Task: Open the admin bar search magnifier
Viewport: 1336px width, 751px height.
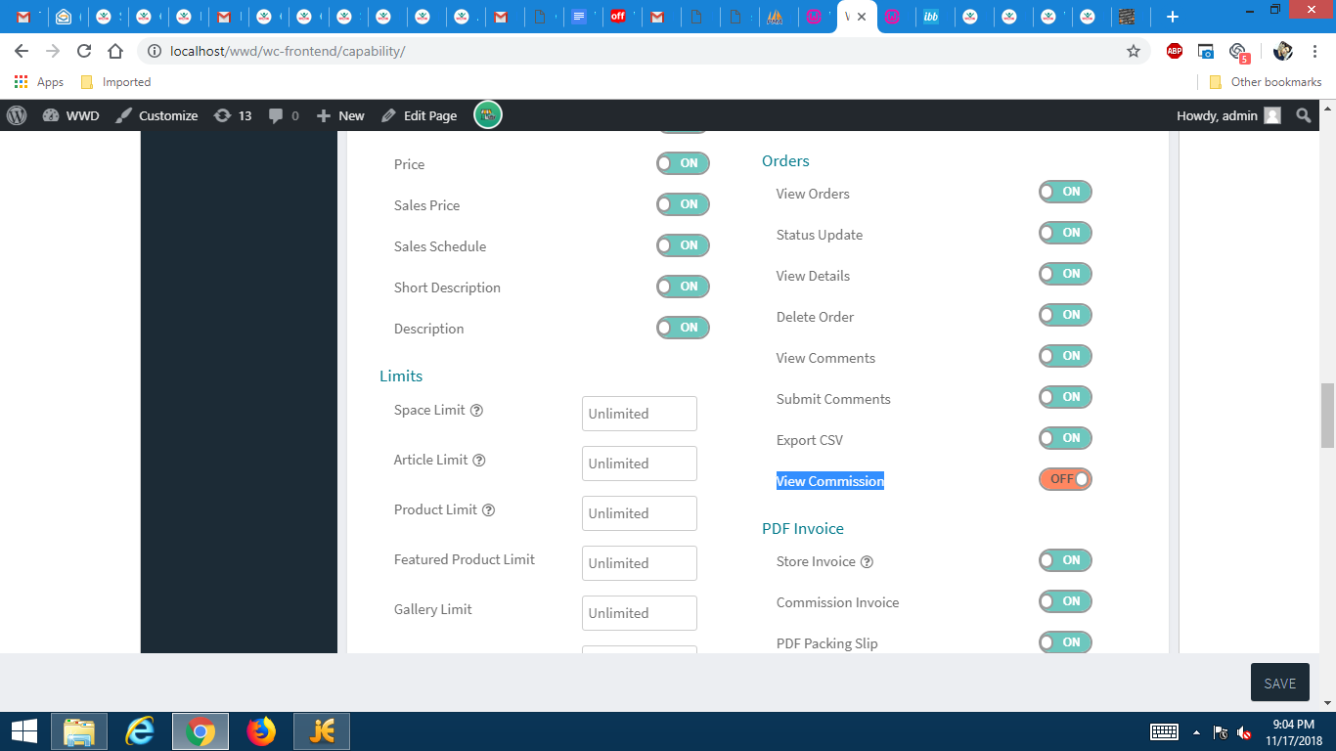Action: [x=1303, y=115]
